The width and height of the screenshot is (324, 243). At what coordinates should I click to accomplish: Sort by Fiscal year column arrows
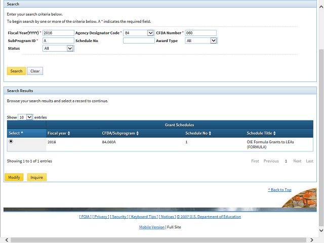69,133
